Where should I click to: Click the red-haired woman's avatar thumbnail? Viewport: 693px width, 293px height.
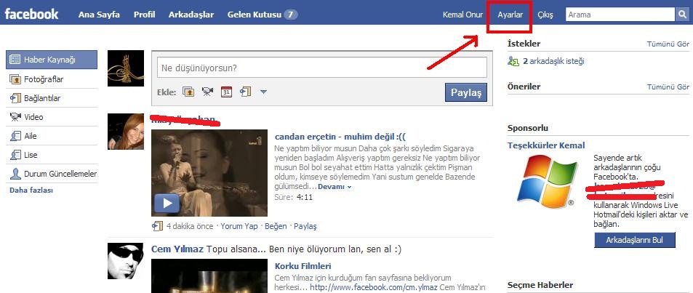pyautogui.click(x=126, y=132)
